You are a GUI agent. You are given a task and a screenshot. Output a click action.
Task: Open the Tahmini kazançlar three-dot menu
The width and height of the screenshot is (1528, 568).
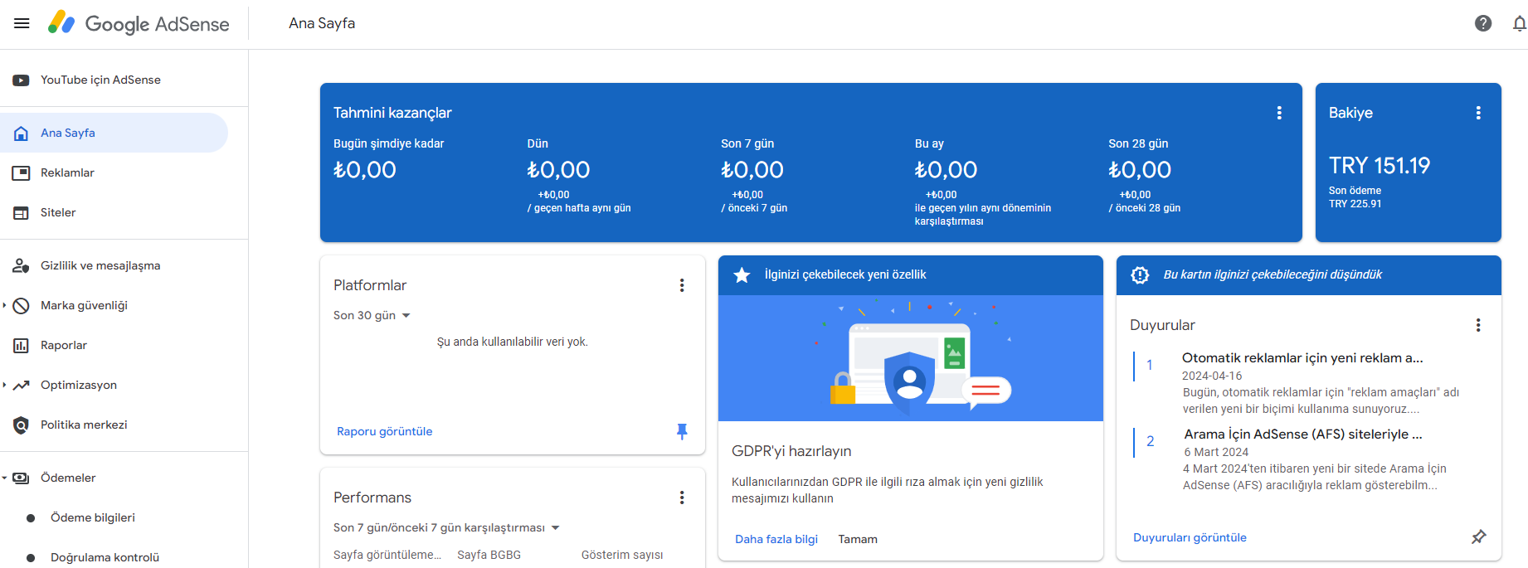coord(1279,113)
